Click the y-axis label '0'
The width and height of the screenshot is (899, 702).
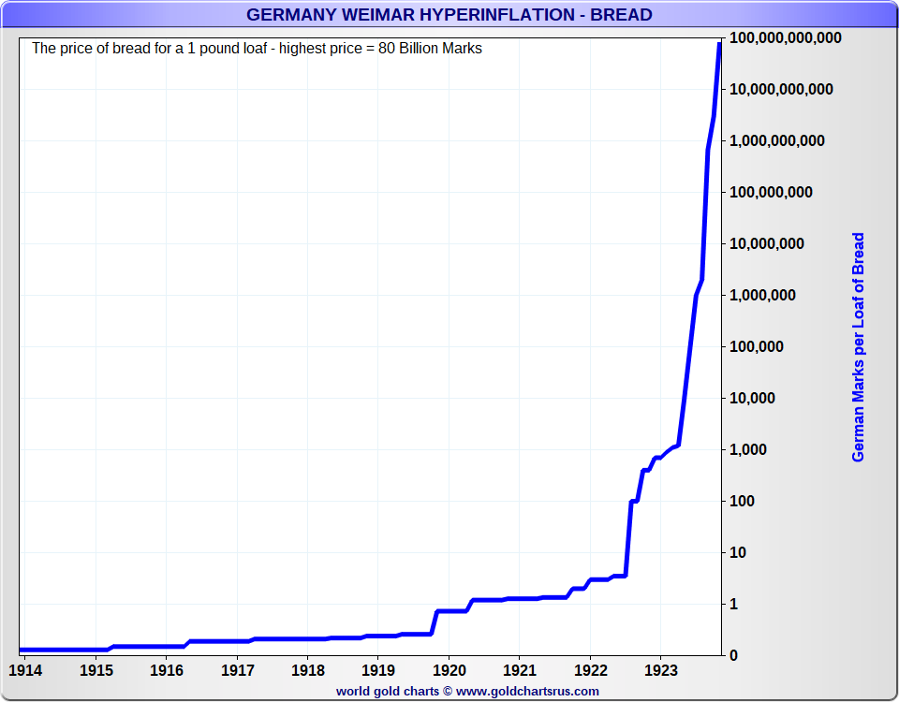[733, 655]
